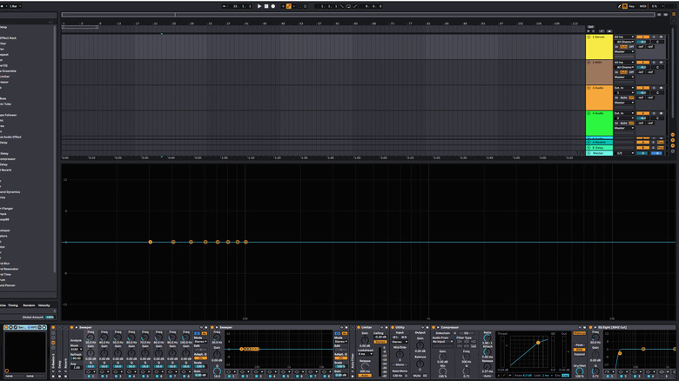The width and height of the screenshot is (679, 381).
Task: Set 2 MIDI monitor to Auto
Action: [623, 71]
